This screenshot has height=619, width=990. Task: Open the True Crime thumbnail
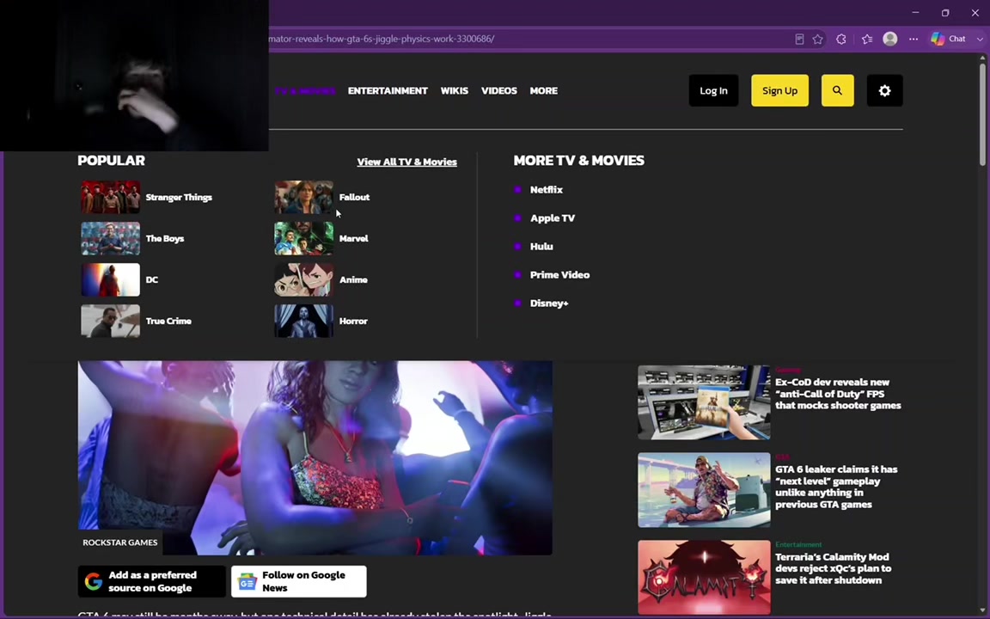tap(111, 321)
